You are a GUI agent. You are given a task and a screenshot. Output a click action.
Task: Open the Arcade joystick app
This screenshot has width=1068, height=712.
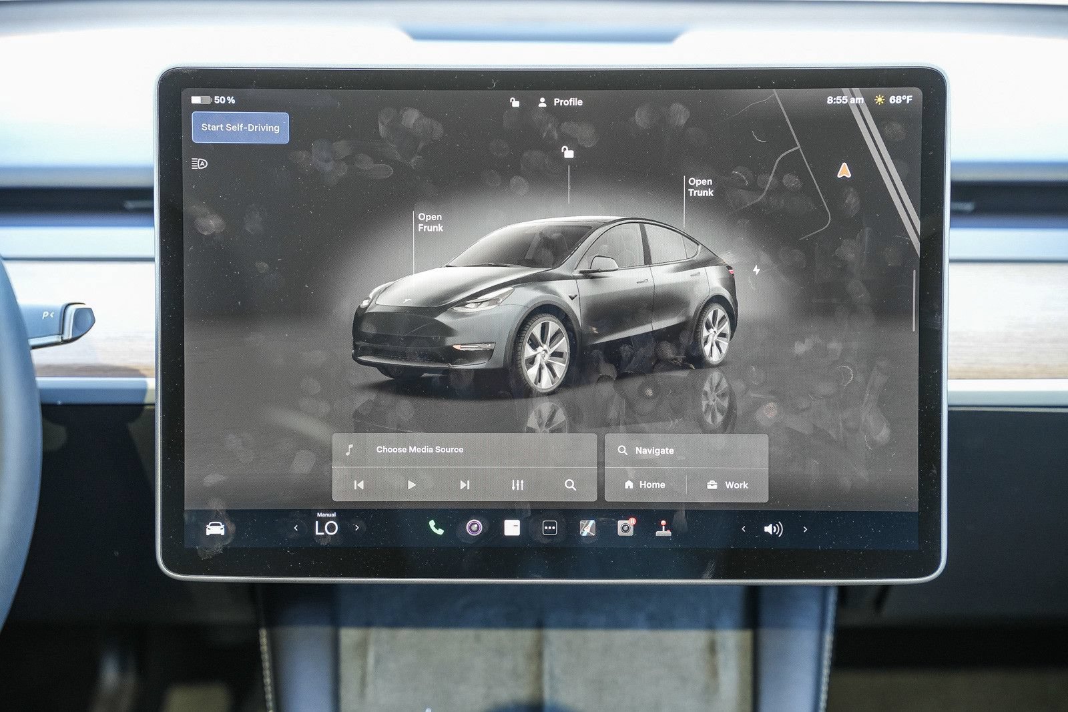663,528
